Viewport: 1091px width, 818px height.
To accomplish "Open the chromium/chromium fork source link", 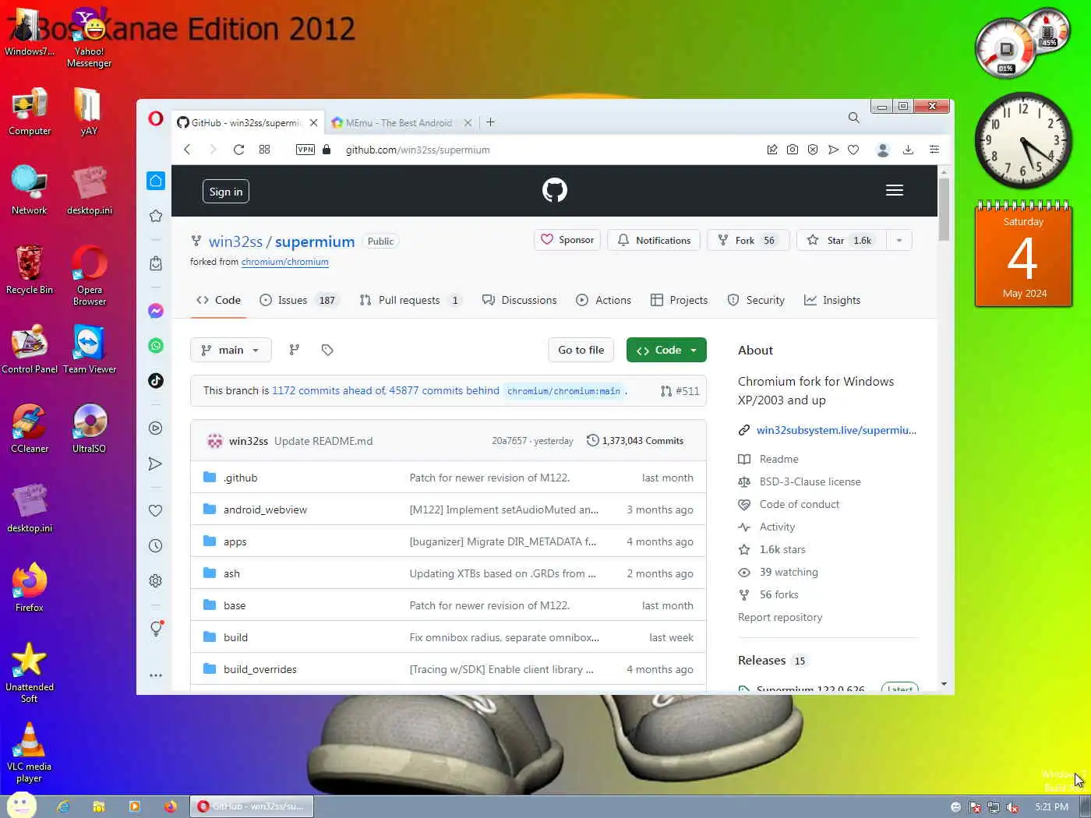I will [x=285, y=262].
